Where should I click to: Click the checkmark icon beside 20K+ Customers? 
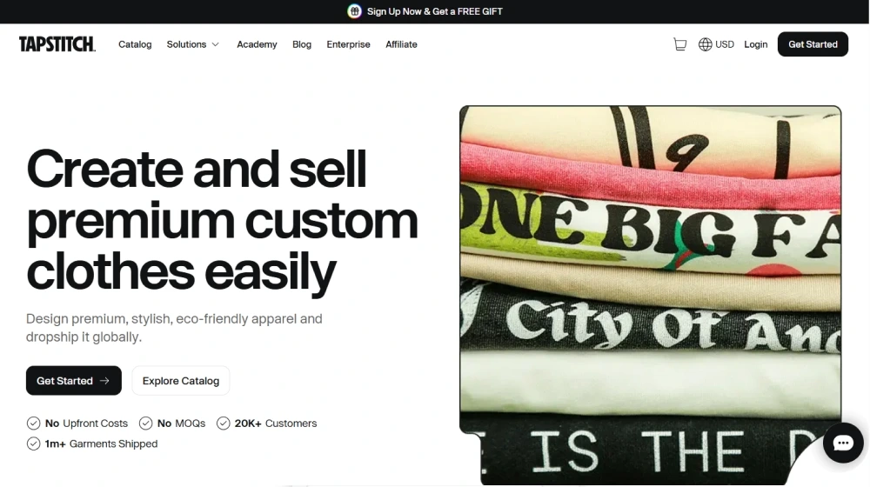pyautogui.click(x=224, y=424)
